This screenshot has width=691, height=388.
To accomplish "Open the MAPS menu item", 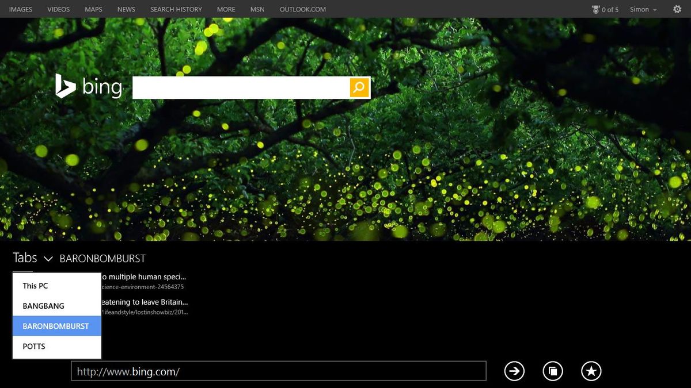I will pos(93,9).
